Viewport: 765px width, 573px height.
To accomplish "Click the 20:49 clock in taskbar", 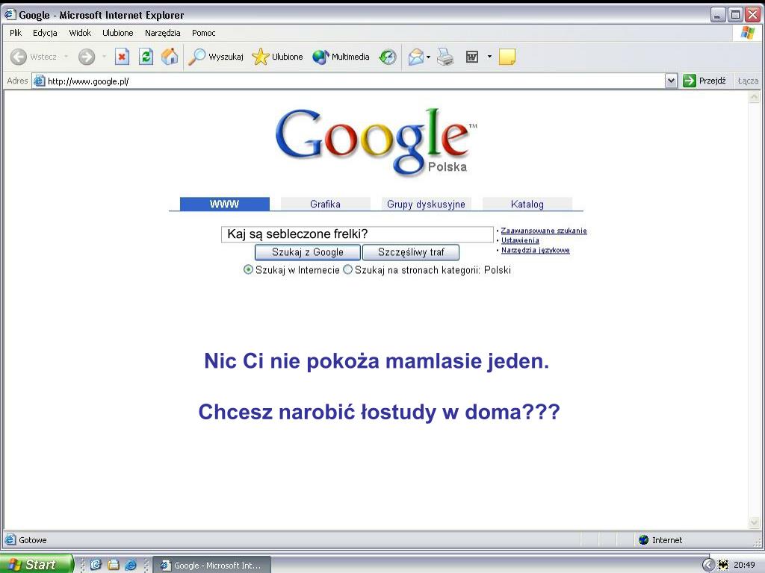I will [x=745, y=565].
